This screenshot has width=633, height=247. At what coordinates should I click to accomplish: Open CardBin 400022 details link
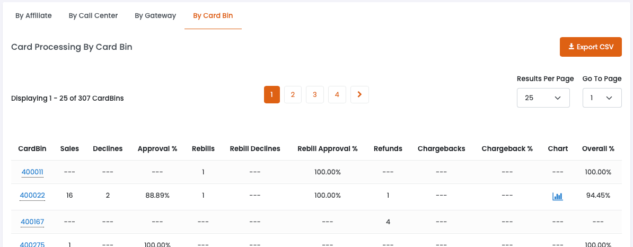coord(32,196)
